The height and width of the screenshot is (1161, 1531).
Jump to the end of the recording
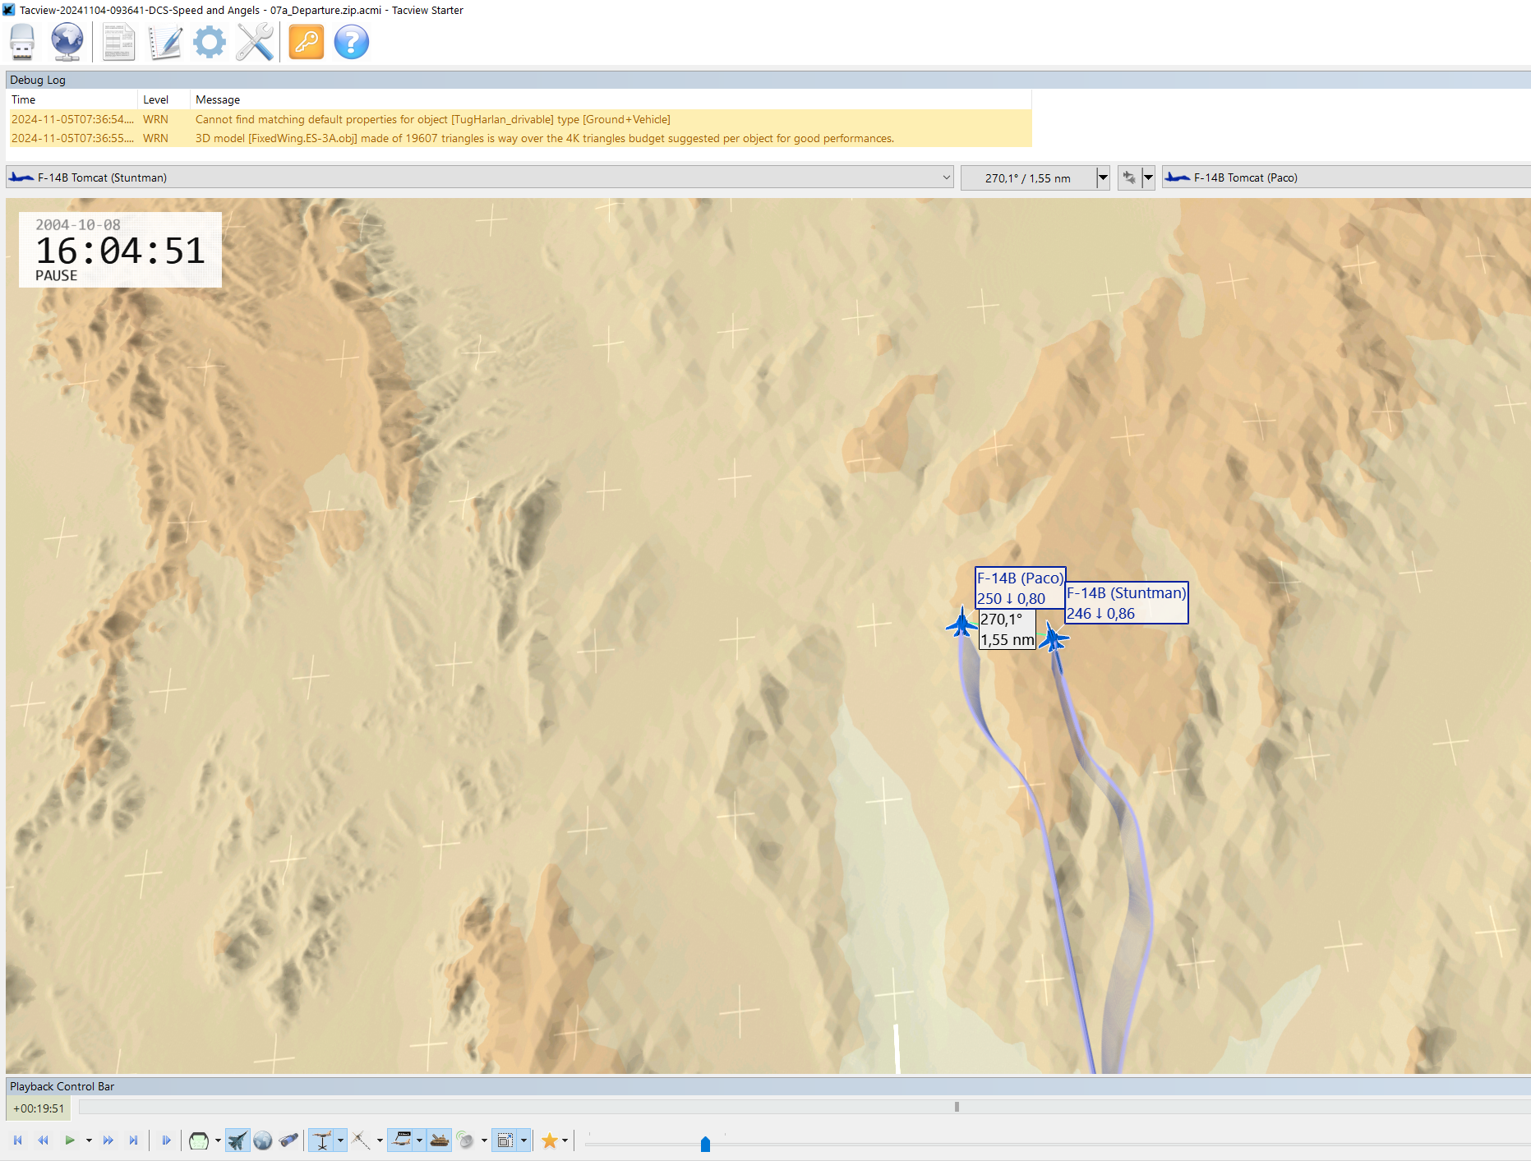click(x=133, y=1140)
